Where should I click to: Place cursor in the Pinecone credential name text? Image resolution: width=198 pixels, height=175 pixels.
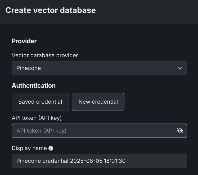click(x=42, y=161)
